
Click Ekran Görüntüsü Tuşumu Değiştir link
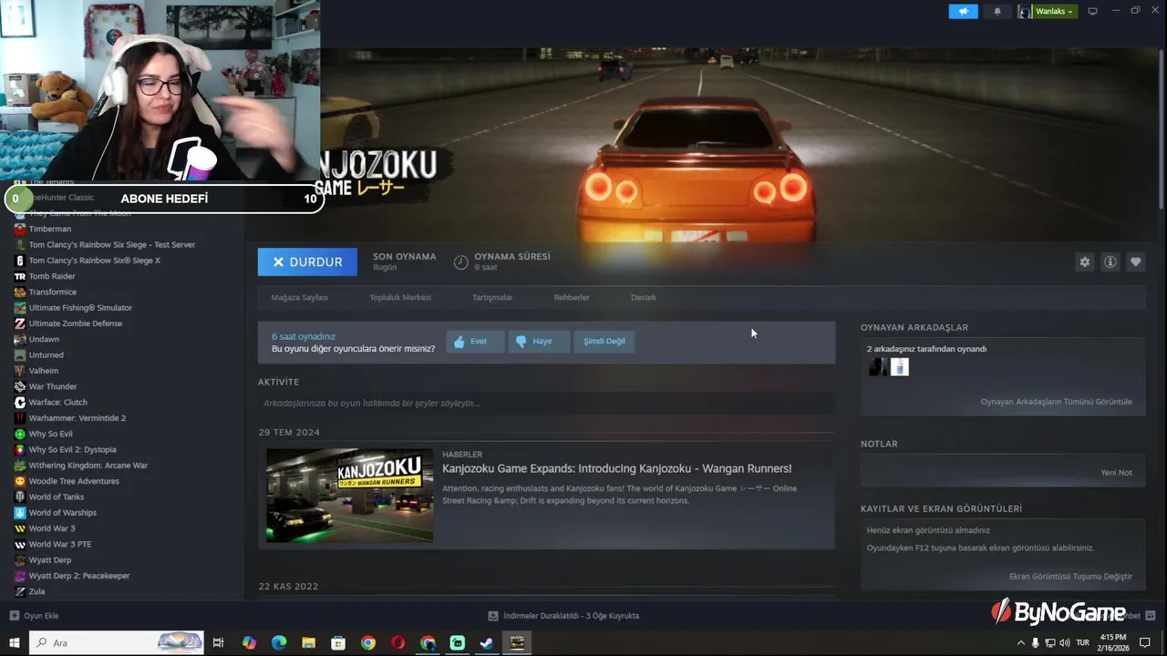click(x=1070, y=577)
